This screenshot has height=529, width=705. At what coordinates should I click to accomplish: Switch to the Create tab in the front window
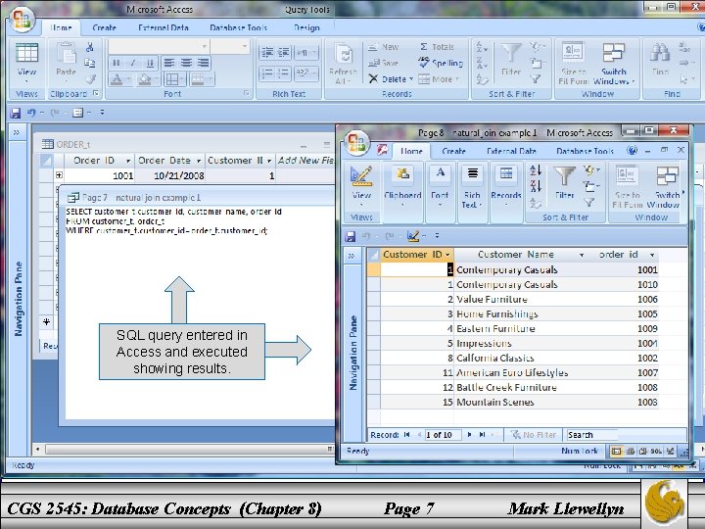click(x=453, y=151)
